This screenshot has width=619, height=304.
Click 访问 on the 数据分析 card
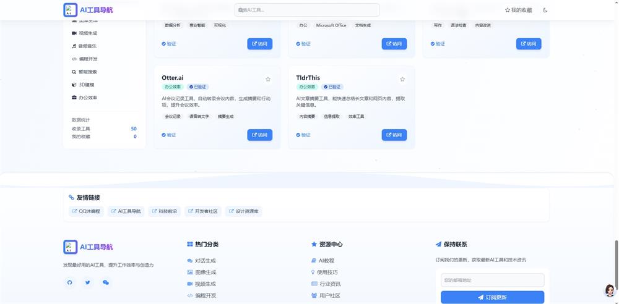260,44
